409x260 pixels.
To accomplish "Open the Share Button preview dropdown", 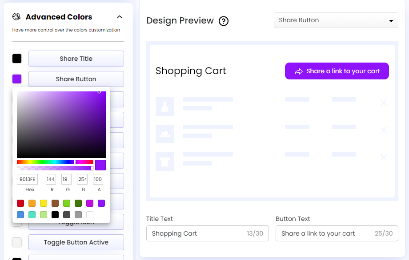I will coord(336,20).
